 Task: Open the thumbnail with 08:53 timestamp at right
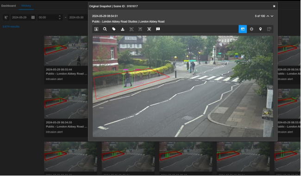(289, 103)
